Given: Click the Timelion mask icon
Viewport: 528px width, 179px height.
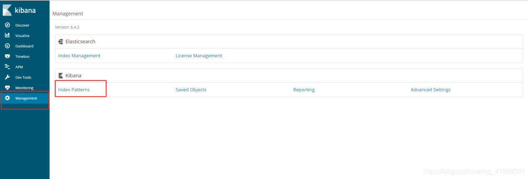Looking at the screenshot, I should click(x=7, y=56).
